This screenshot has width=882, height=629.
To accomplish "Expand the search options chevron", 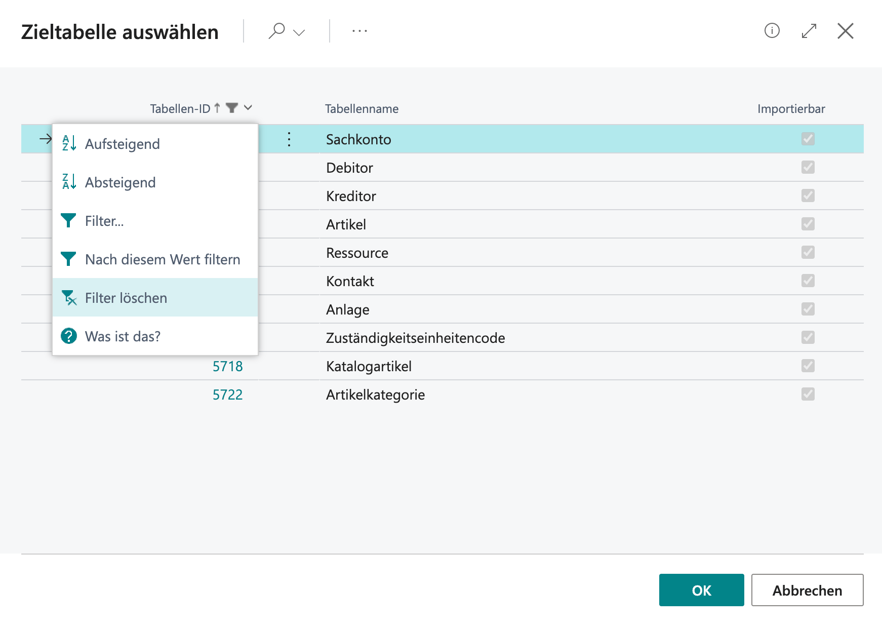I will (x=299, y=32).
